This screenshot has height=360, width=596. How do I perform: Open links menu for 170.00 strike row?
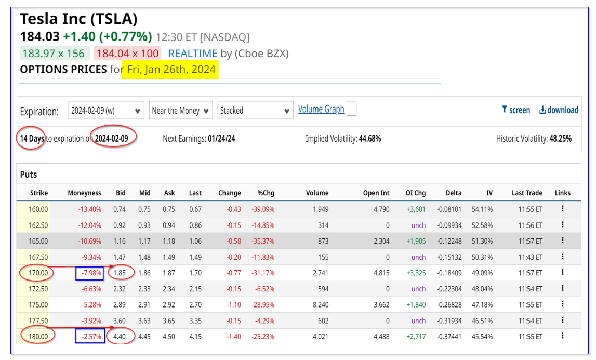(x=562, y=273)
